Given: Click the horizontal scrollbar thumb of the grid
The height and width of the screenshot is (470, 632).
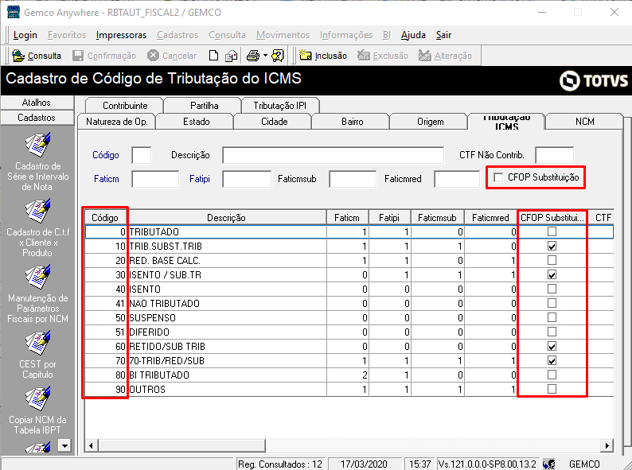Looking at the screenshot, I should [x=181, y=445].
